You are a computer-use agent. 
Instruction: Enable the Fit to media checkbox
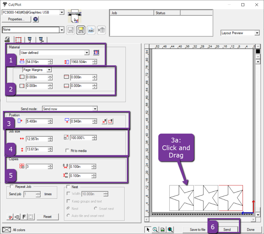pos(67,150)
